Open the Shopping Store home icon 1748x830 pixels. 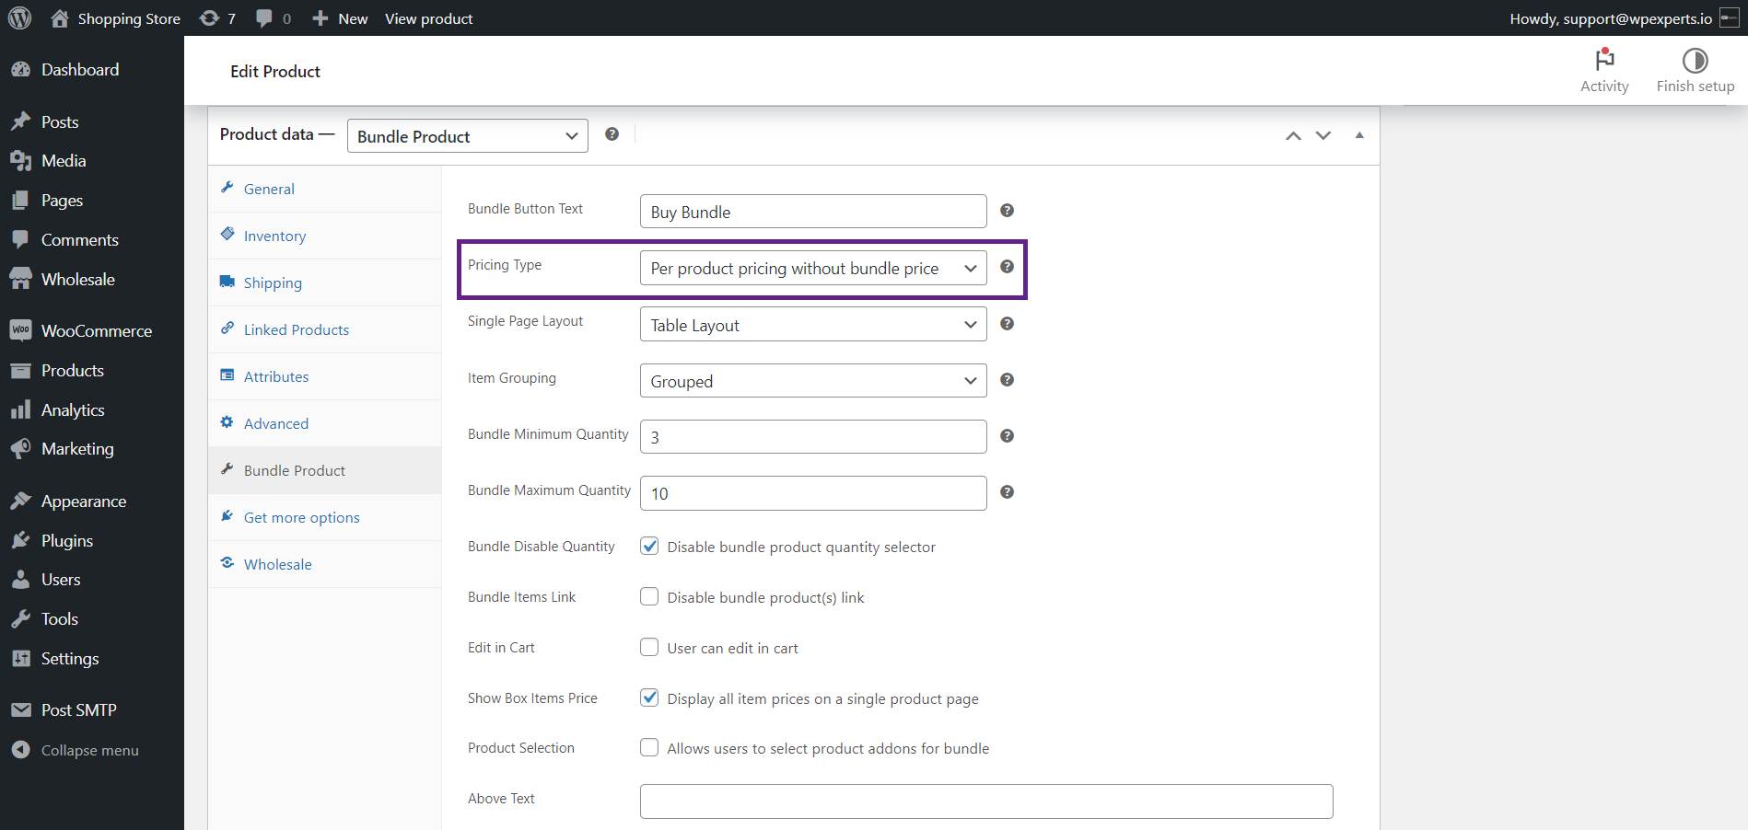coord(60,18)
